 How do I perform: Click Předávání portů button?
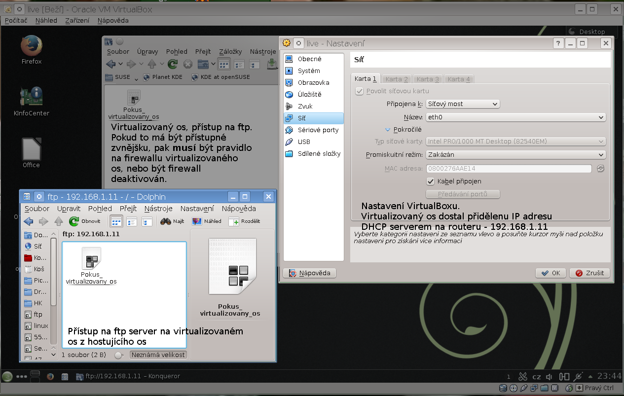point(463,194)
